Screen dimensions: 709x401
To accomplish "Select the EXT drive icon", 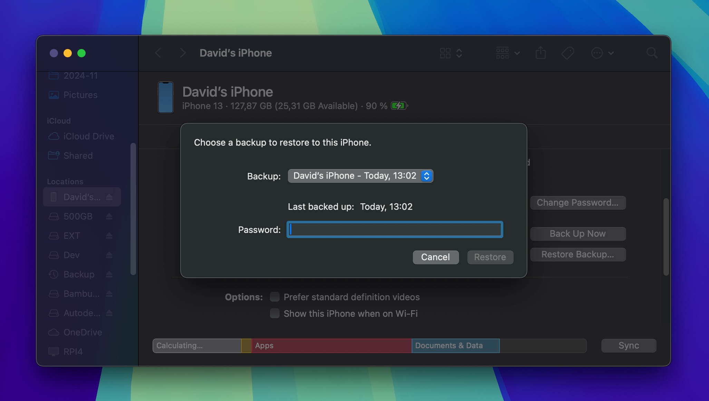I will pyautogui.click(x=54, y=236).
